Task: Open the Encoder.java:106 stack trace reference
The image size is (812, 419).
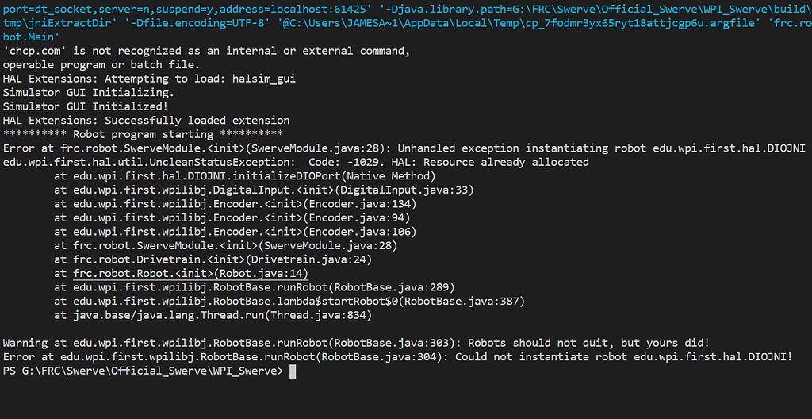Action: 360,231
